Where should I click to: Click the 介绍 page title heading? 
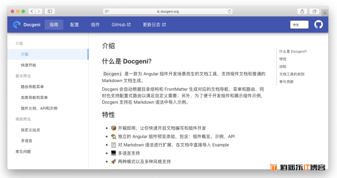(x=108, y=46)
